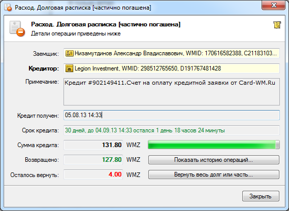The height and width of the screenshot is (211, 289).
Task: Click the Возвращено: label
Action: click(42, 160)
